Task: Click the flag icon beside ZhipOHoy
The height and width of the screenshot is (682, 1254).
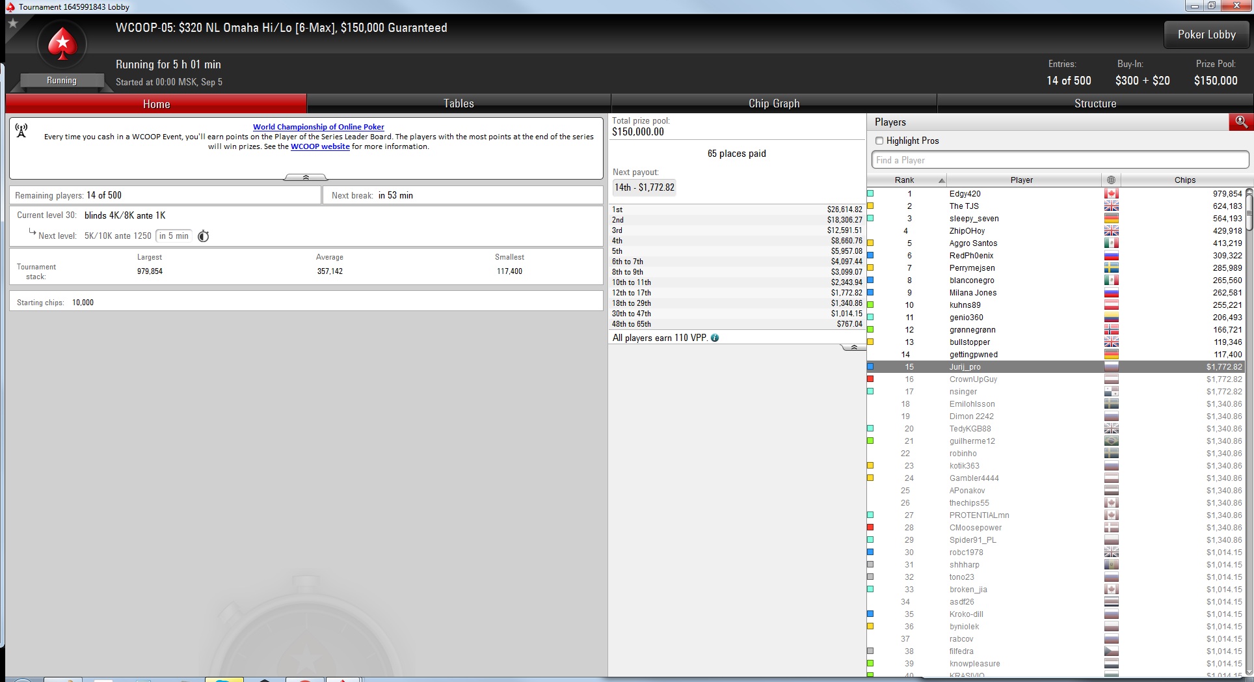Action: coord(1111,231)
